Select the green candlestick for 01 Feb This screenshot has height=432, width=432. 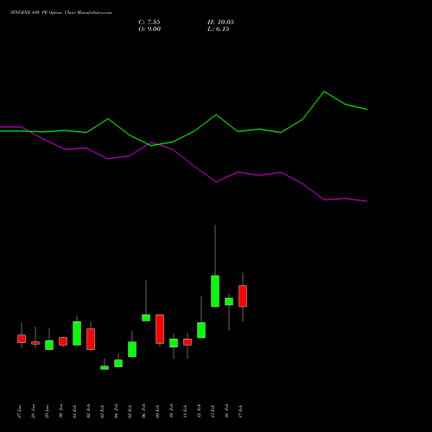tap(77, 334)
